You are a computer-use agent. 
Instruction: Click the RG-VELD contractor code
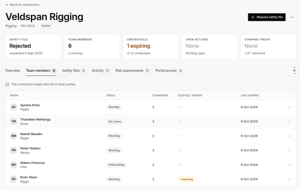(x=28, y=26)
